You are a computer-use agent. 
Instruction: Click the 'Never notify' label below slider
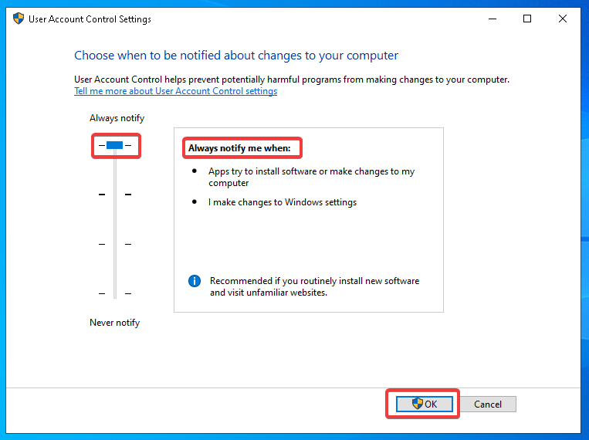pyautogui.click(x=114, y=323)
